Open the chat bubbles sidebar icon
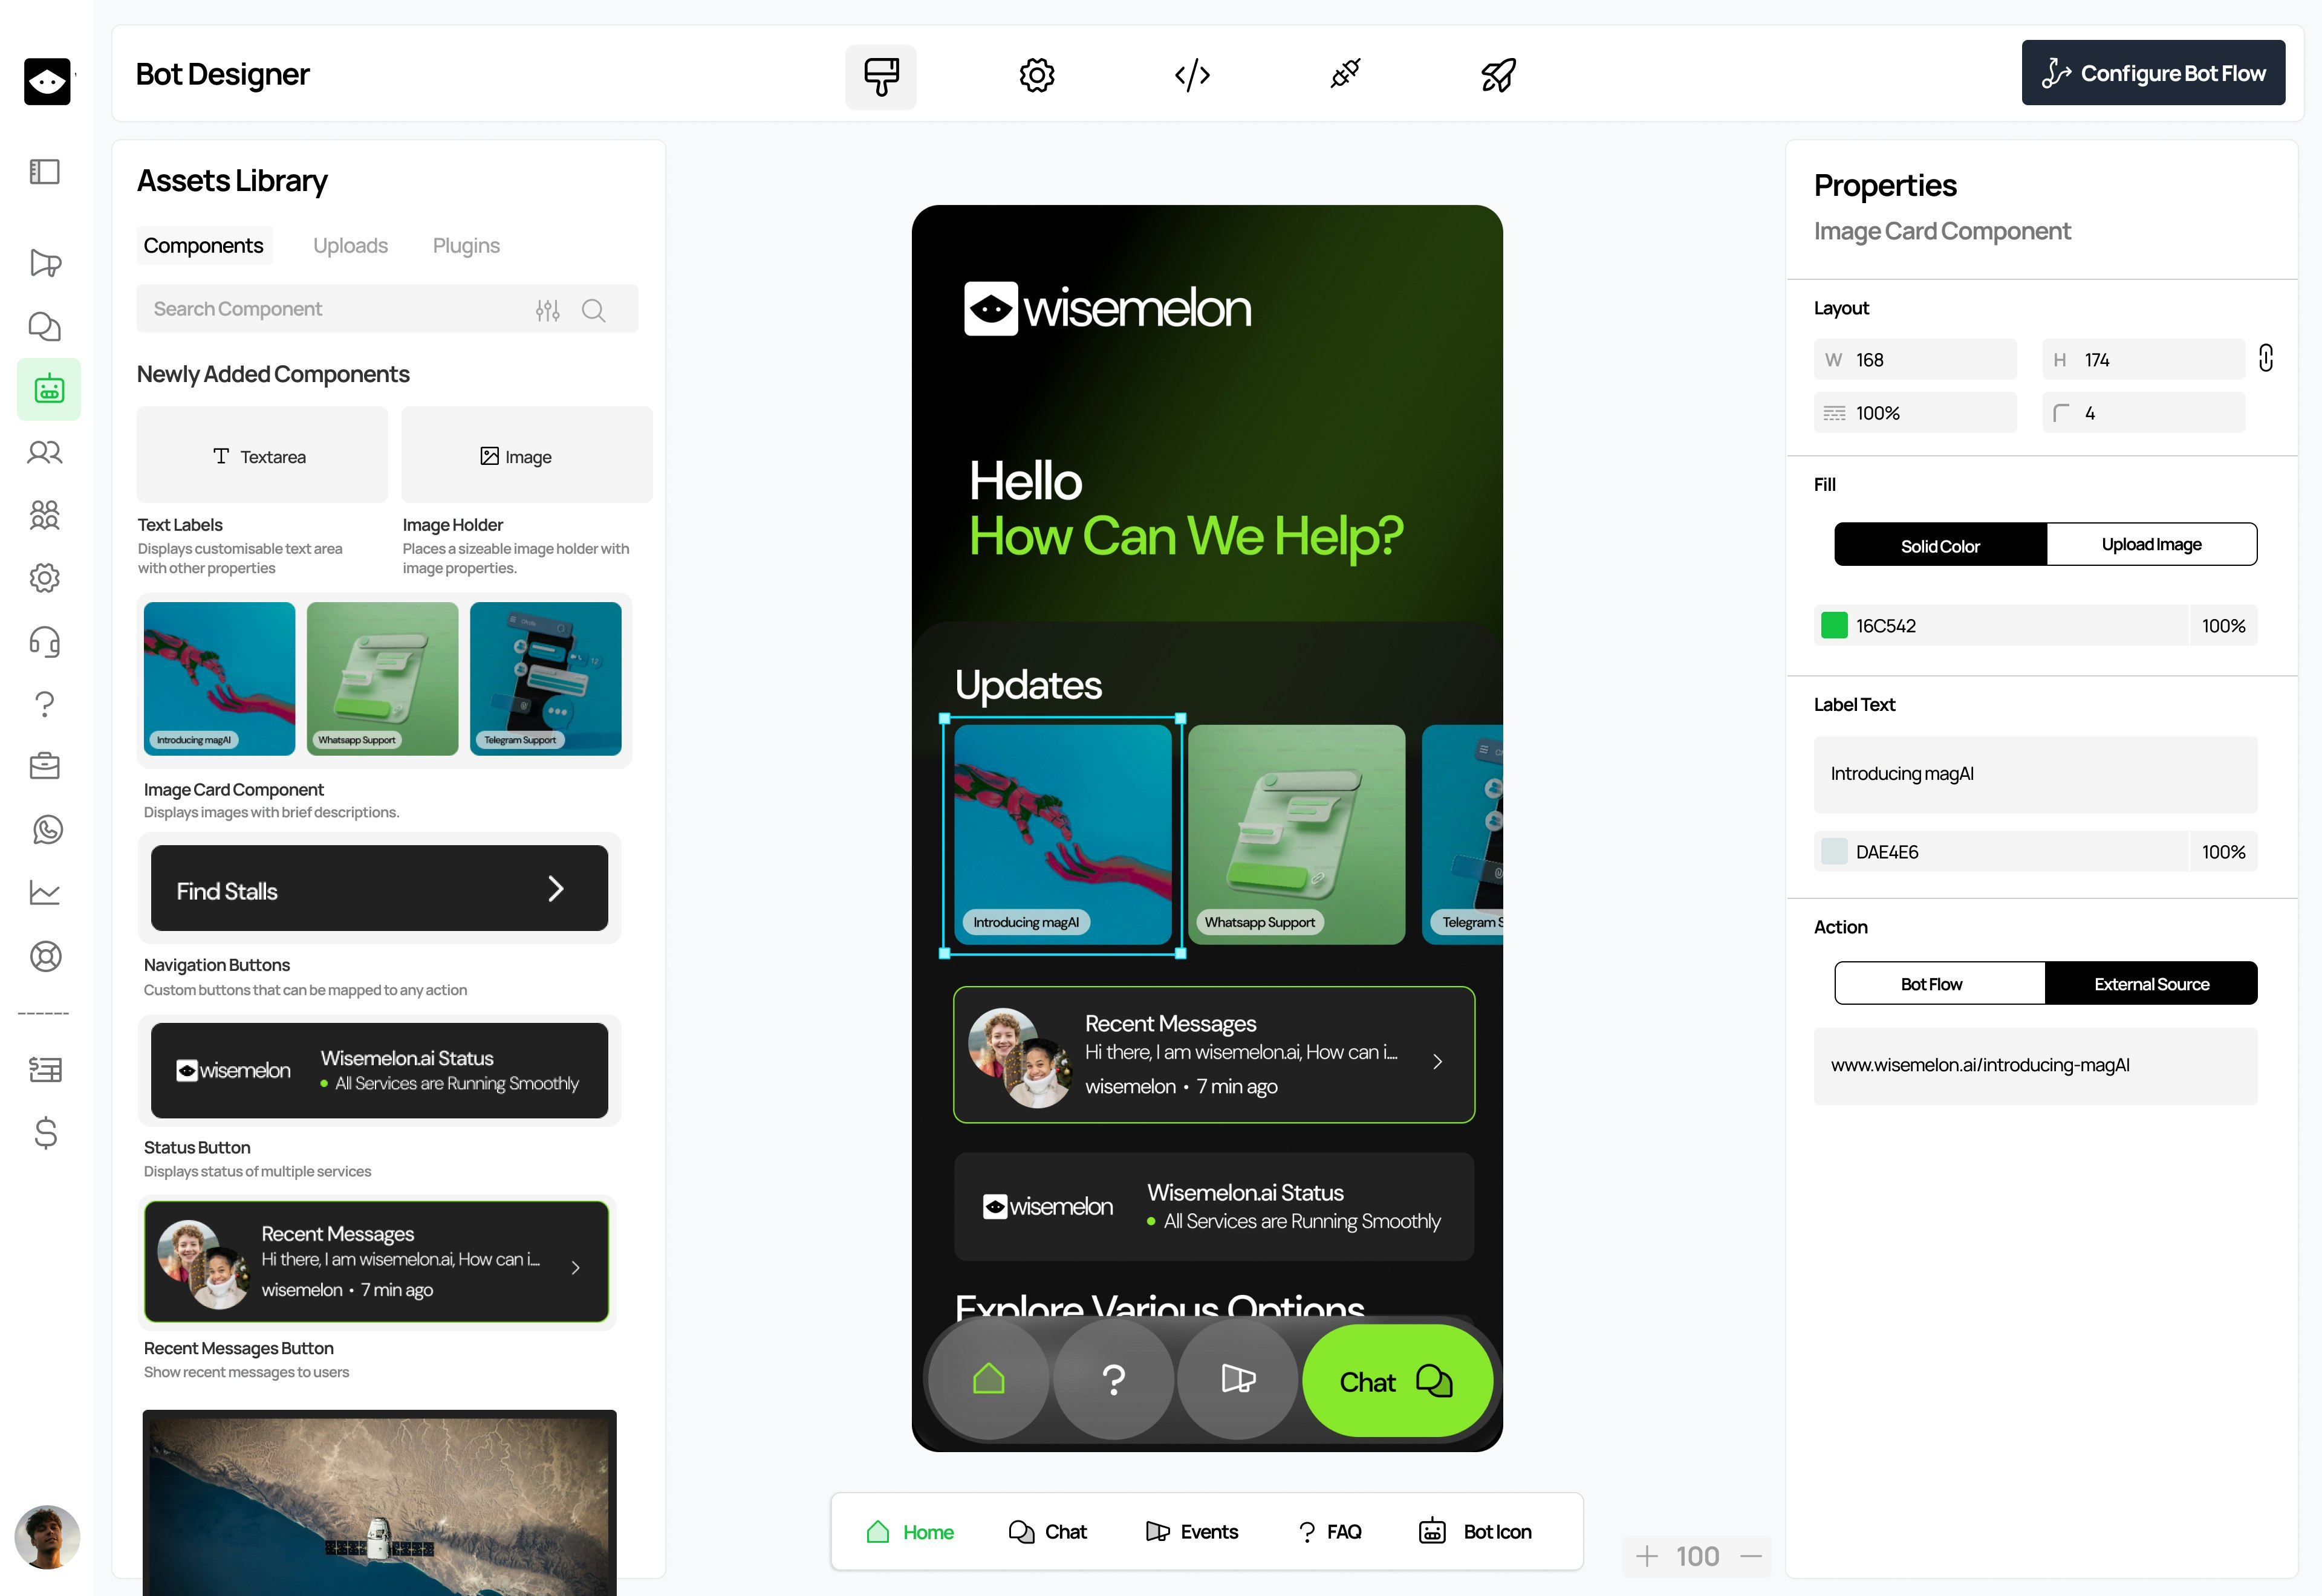This screenshot has height=1596, width=2322. coord(45,326)
